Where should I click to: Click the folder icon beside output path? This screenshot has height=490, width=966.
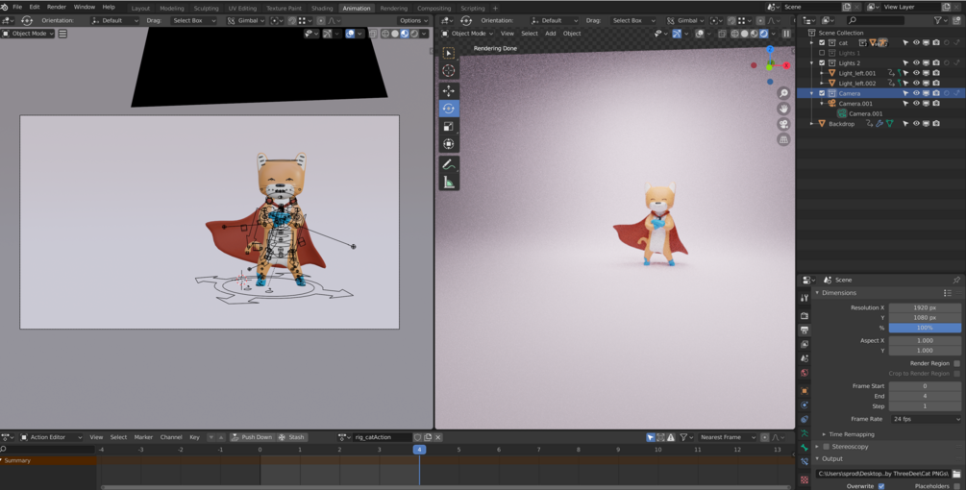coord(956,474)
